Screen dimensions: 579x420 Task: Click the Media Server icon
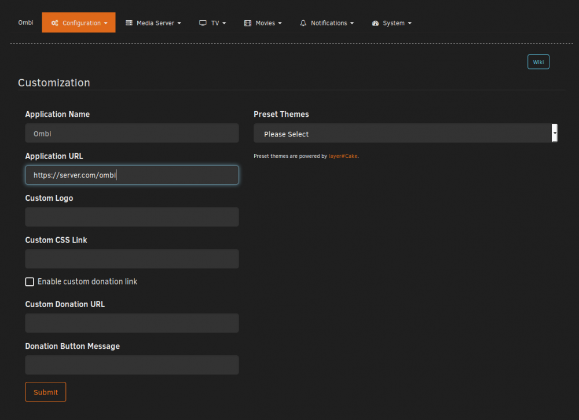pos(129,23)
